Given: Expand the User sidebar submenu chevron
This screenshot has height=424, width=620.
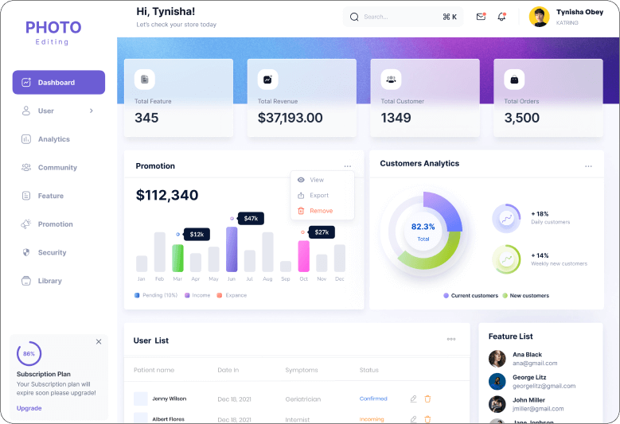Looking at the screenshot, I should click(92, 111).
